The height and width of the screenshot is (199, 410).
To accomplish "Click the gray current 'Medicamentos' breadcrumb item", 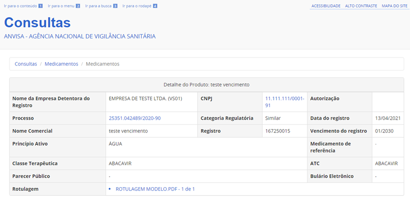I will click(103, 64).
